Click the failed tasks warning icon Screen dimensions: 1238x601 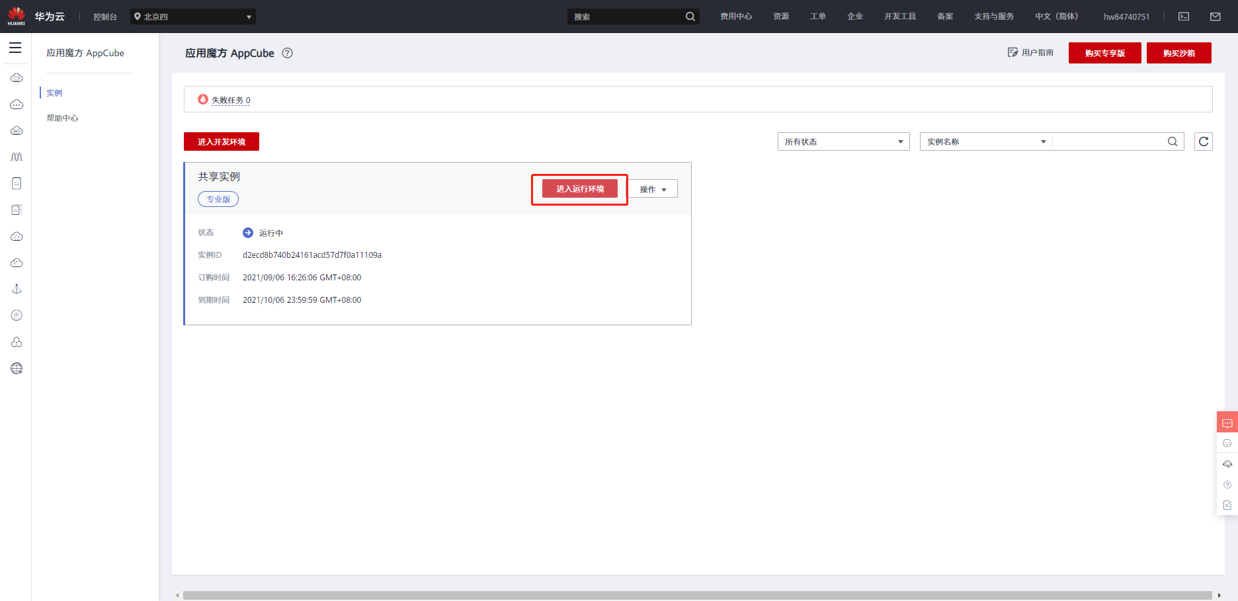[203, 99]
